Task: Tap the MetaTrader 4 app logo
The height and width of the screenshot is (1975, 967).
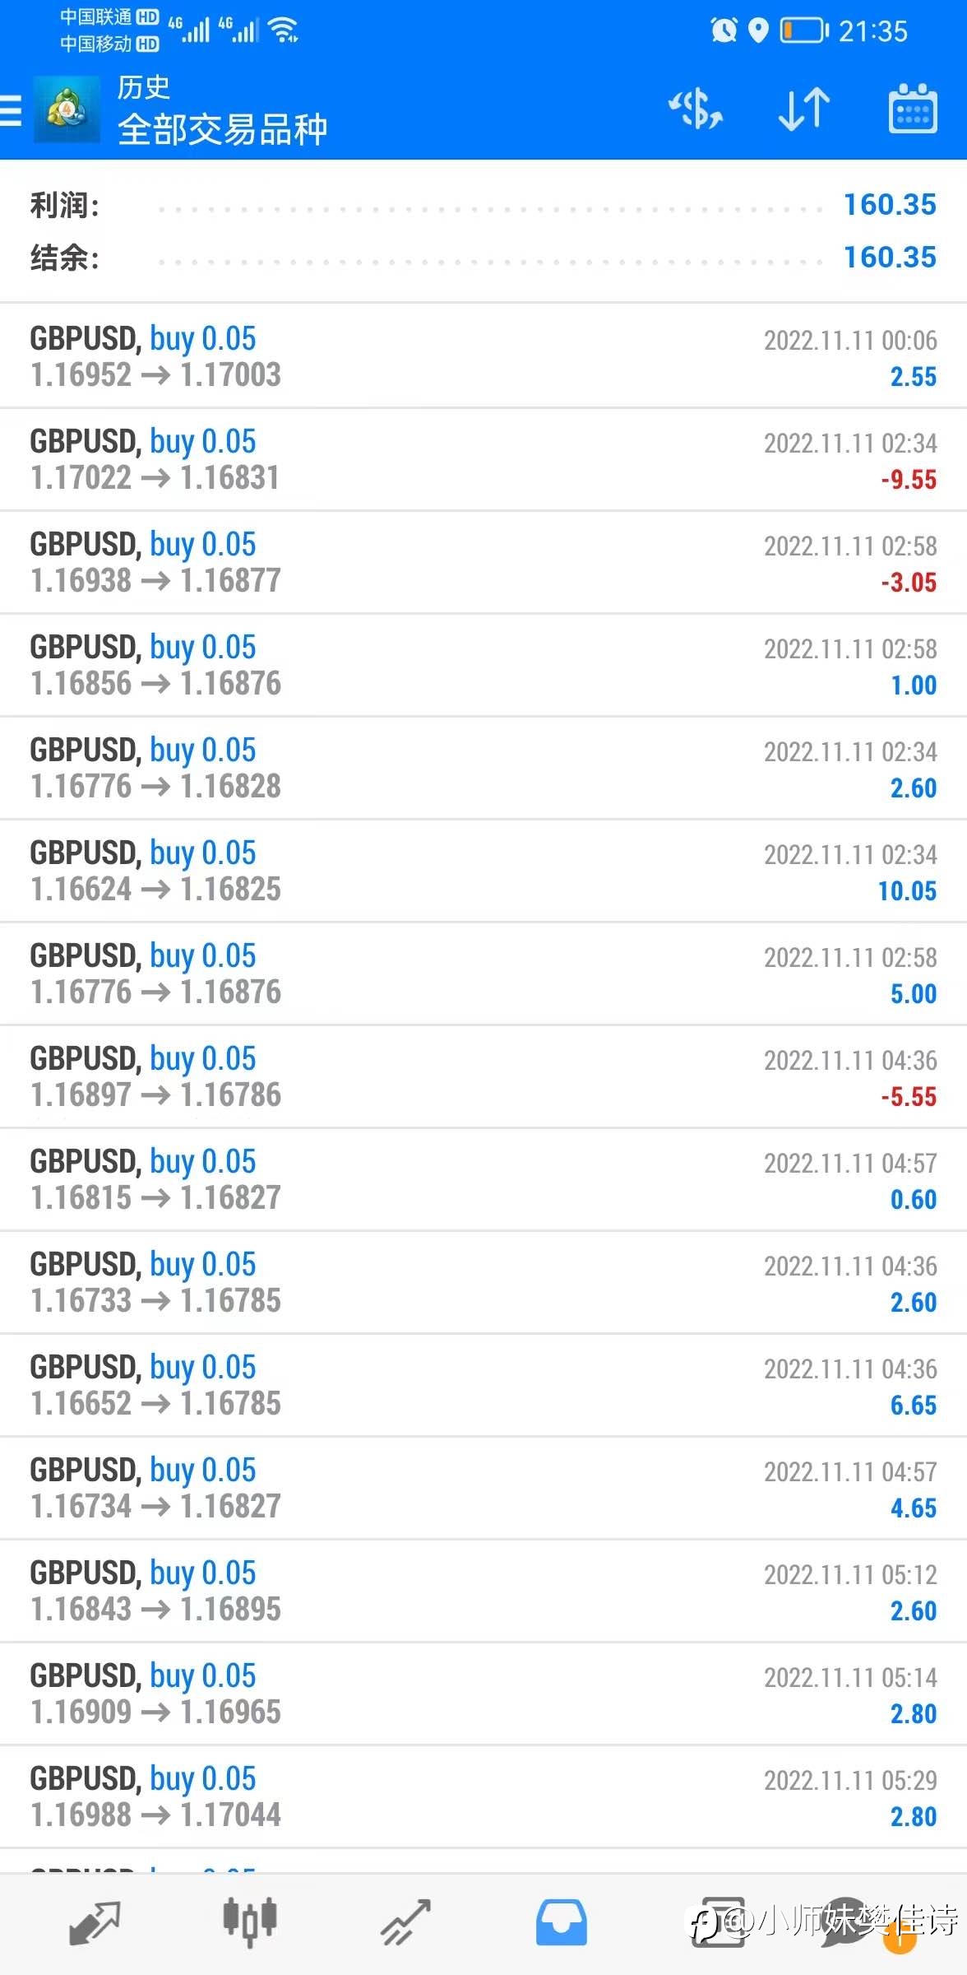Action: (67, 109)
